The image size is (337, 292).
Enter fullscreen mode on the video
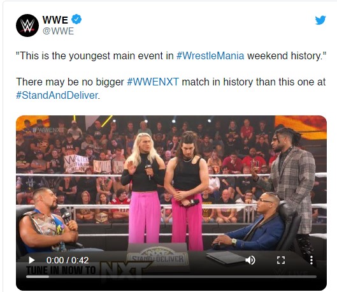281,260
